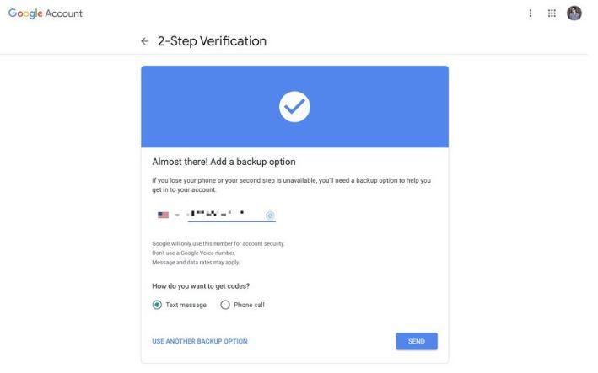Expand the country code dropdown arrow

click(177, 215)
